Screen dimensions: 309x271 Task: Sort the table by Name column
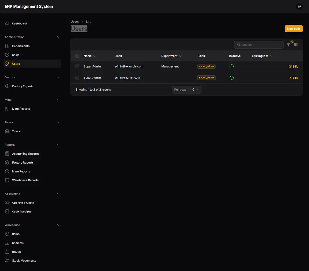pyautogui.click(x=89, y=56)
